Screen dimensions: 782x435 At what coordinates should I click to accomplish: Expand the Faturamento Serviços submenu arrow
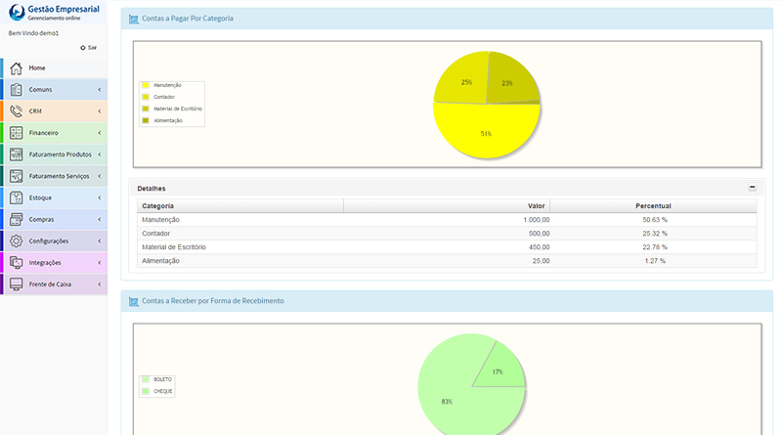coord(99,176)
